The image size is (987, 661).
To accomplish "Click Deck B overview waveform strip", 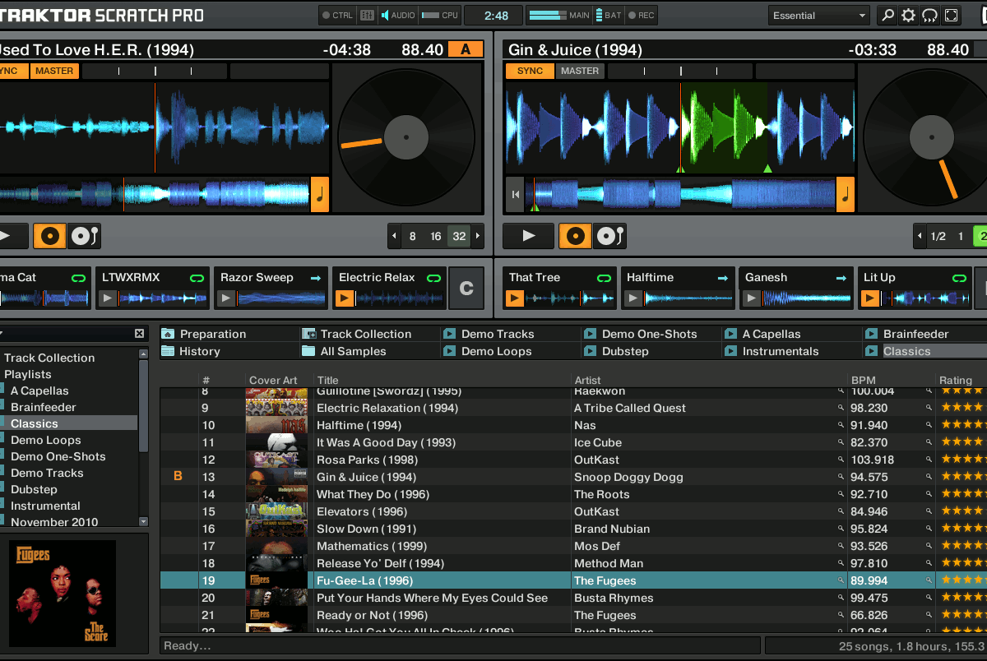I will click(683, 195).
